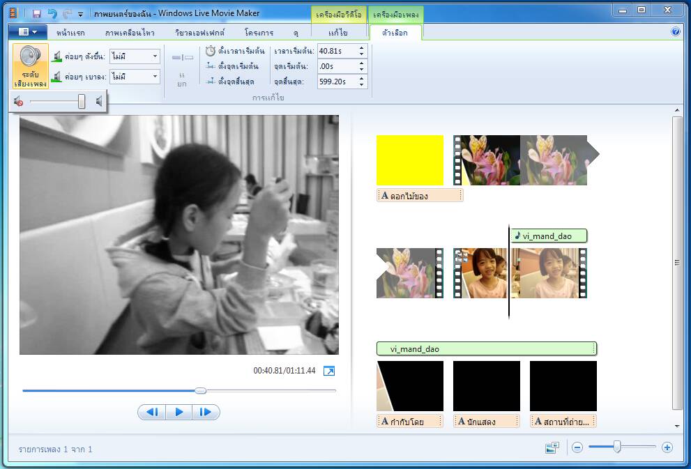Open the blue application menu button
This screenshot has height=469, width=691.
28,32
